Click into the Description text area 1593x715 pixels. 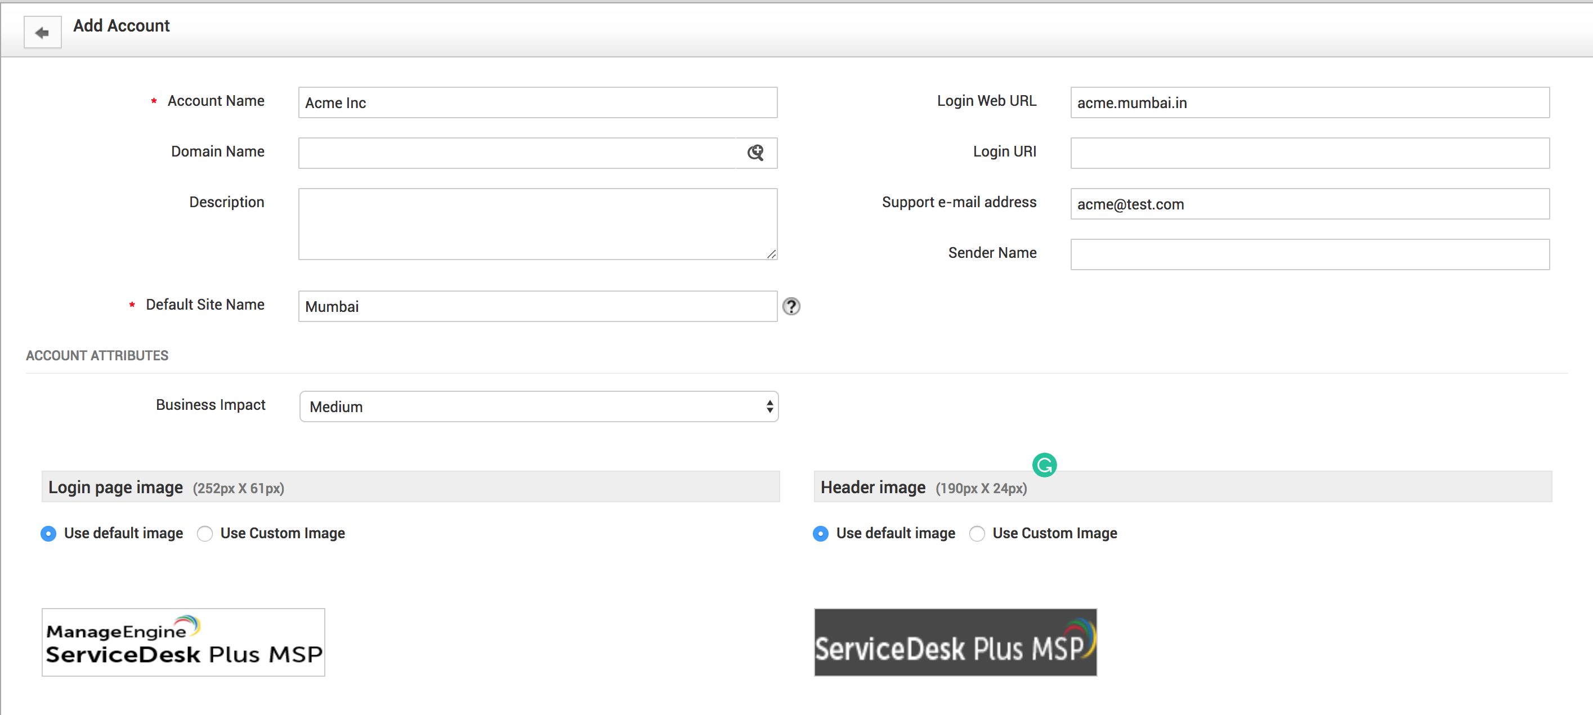(537, 224)
